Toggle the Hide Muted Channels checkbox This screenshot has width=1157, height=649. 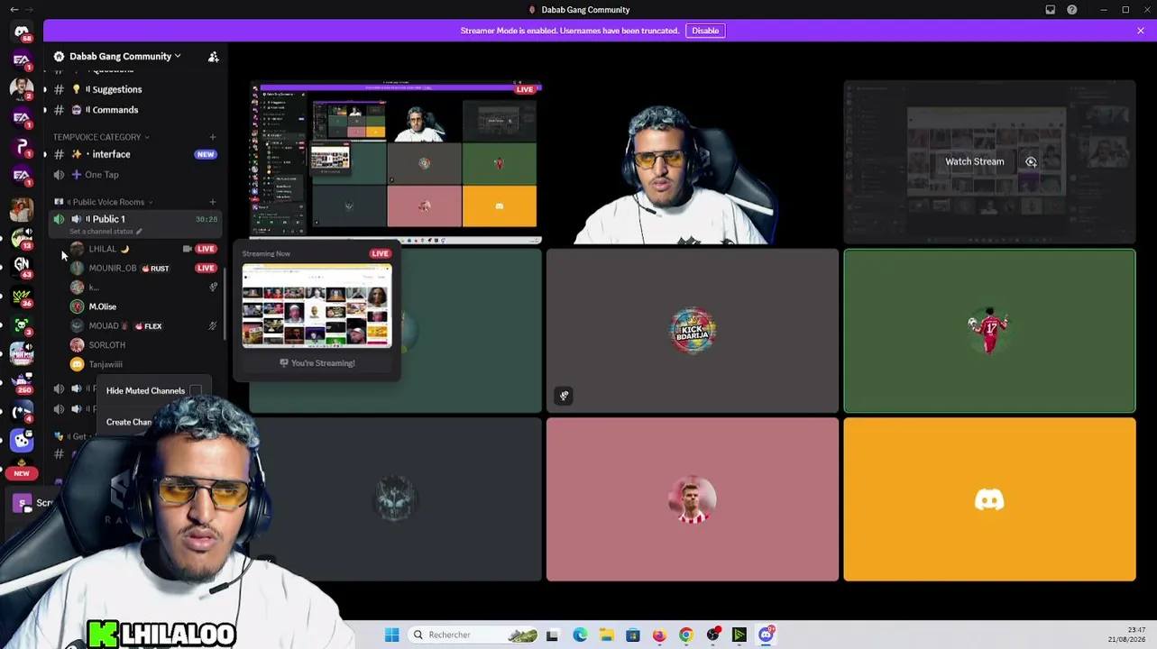(x=196, y=391)
